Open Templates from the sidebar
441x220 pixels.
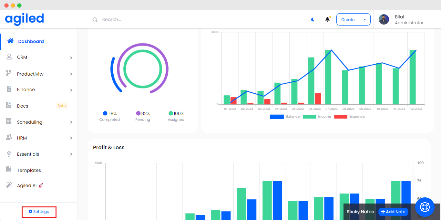point(29,170)
